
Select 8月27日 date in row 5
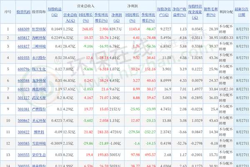coord(242,69)
